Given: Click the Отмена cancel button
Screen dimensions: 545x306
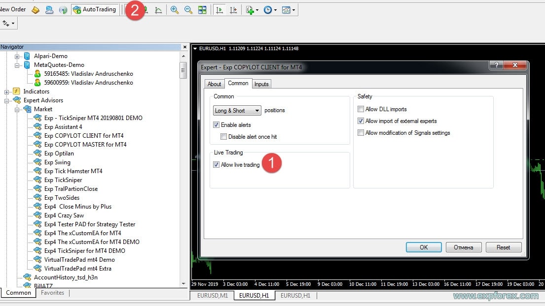Looking at the screenshot, I should (464, 247).
